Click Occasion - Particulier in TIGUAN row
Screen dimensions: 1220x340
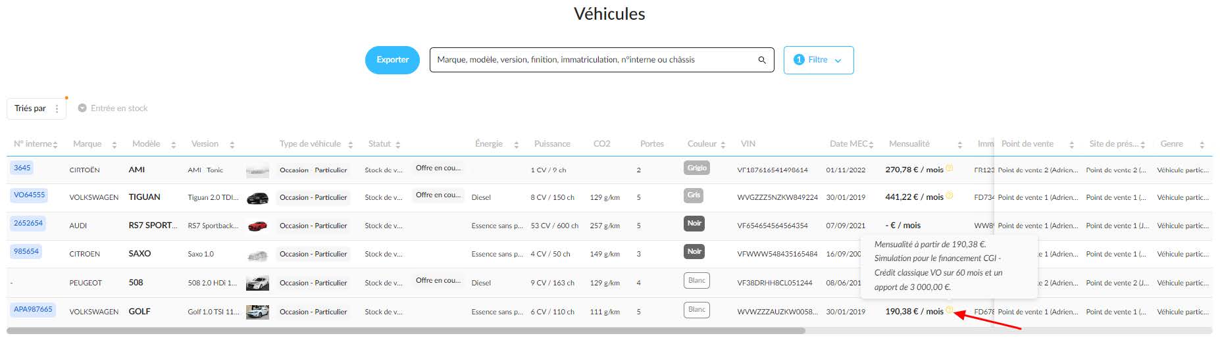pos(313,197)
